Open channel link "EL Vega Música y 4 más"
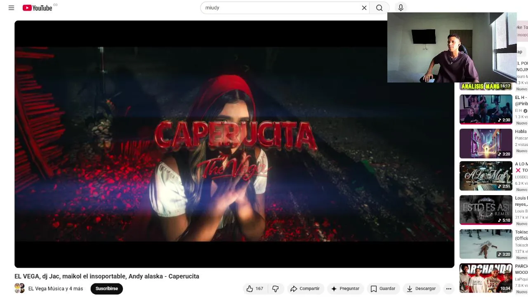The width and height of the screenshot is (528, 297). coord(56,289)
